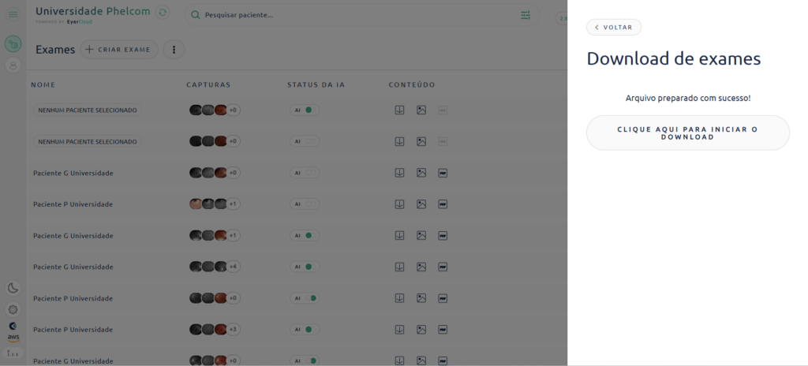Click the Voltar back button
This screenshot has height=366, width=808.
614,28
